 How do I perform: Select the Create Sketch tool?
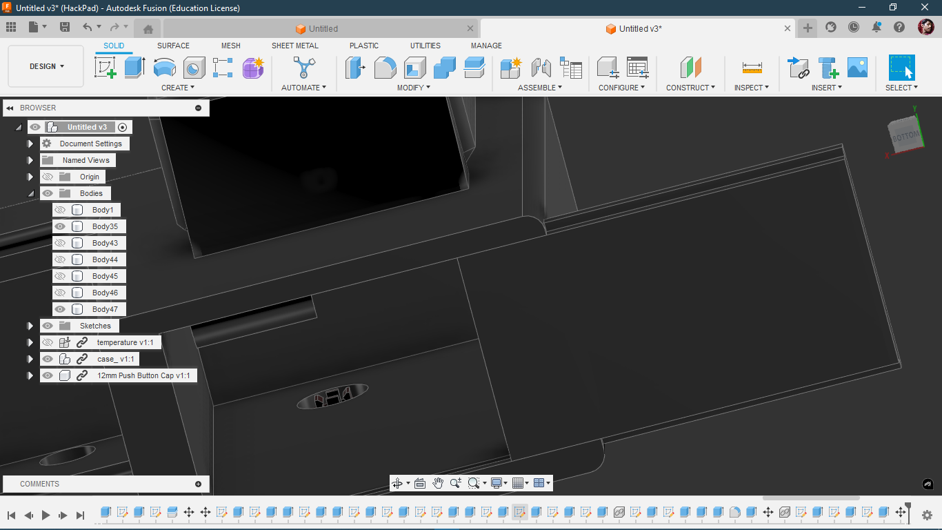(x=105, y=68)
